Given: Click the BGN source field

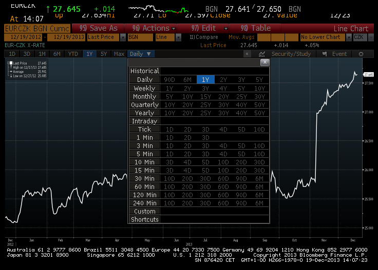Looking at the screenshot, I should [141, 37].
